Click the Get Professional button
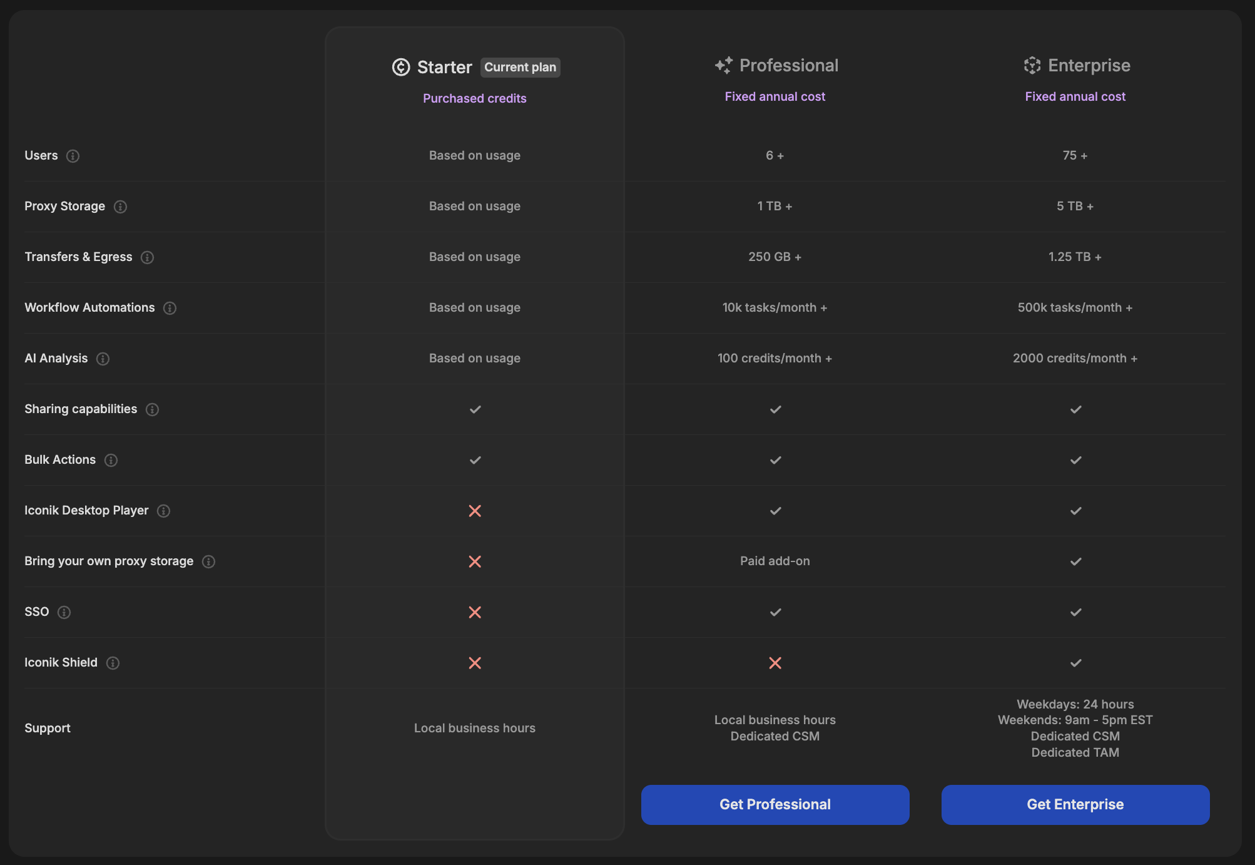The width and height of the screenshot is (1255, 865). pyautogui.click(x=775, y=804)
